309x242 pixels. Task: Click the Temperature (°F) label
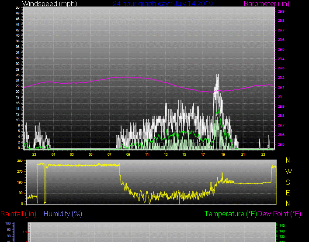[x=231, y=214]
